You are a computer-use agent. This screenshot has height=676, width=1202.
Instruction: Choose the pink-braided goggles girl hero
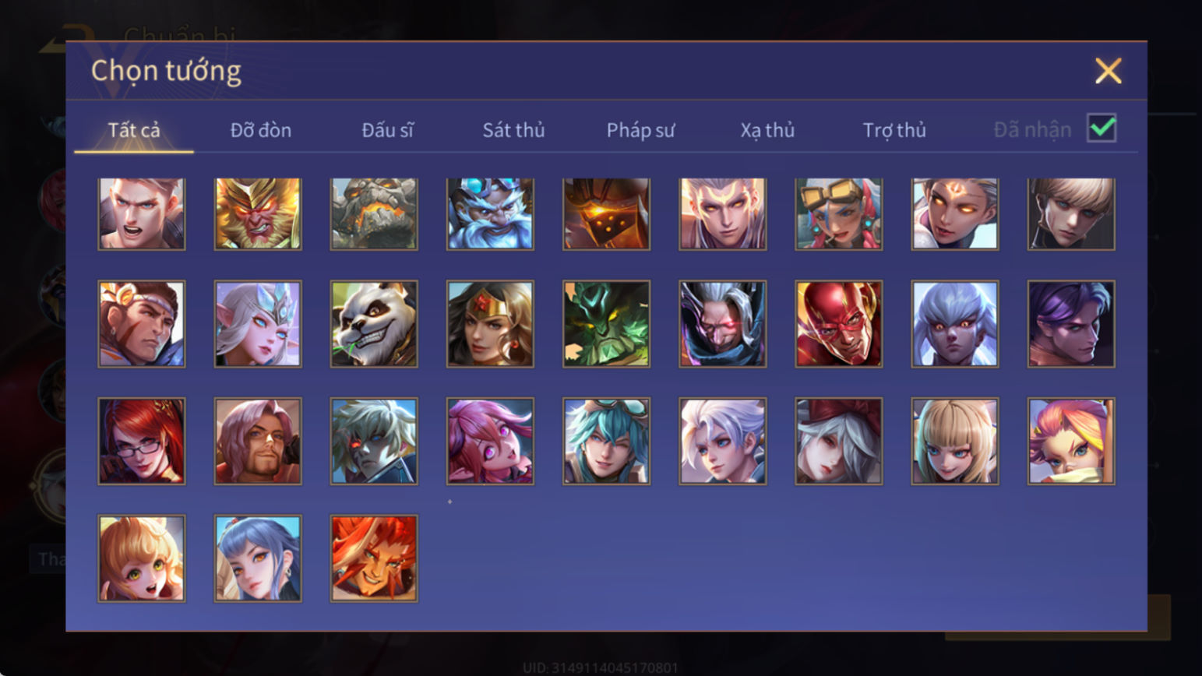[x=839, y=213]
